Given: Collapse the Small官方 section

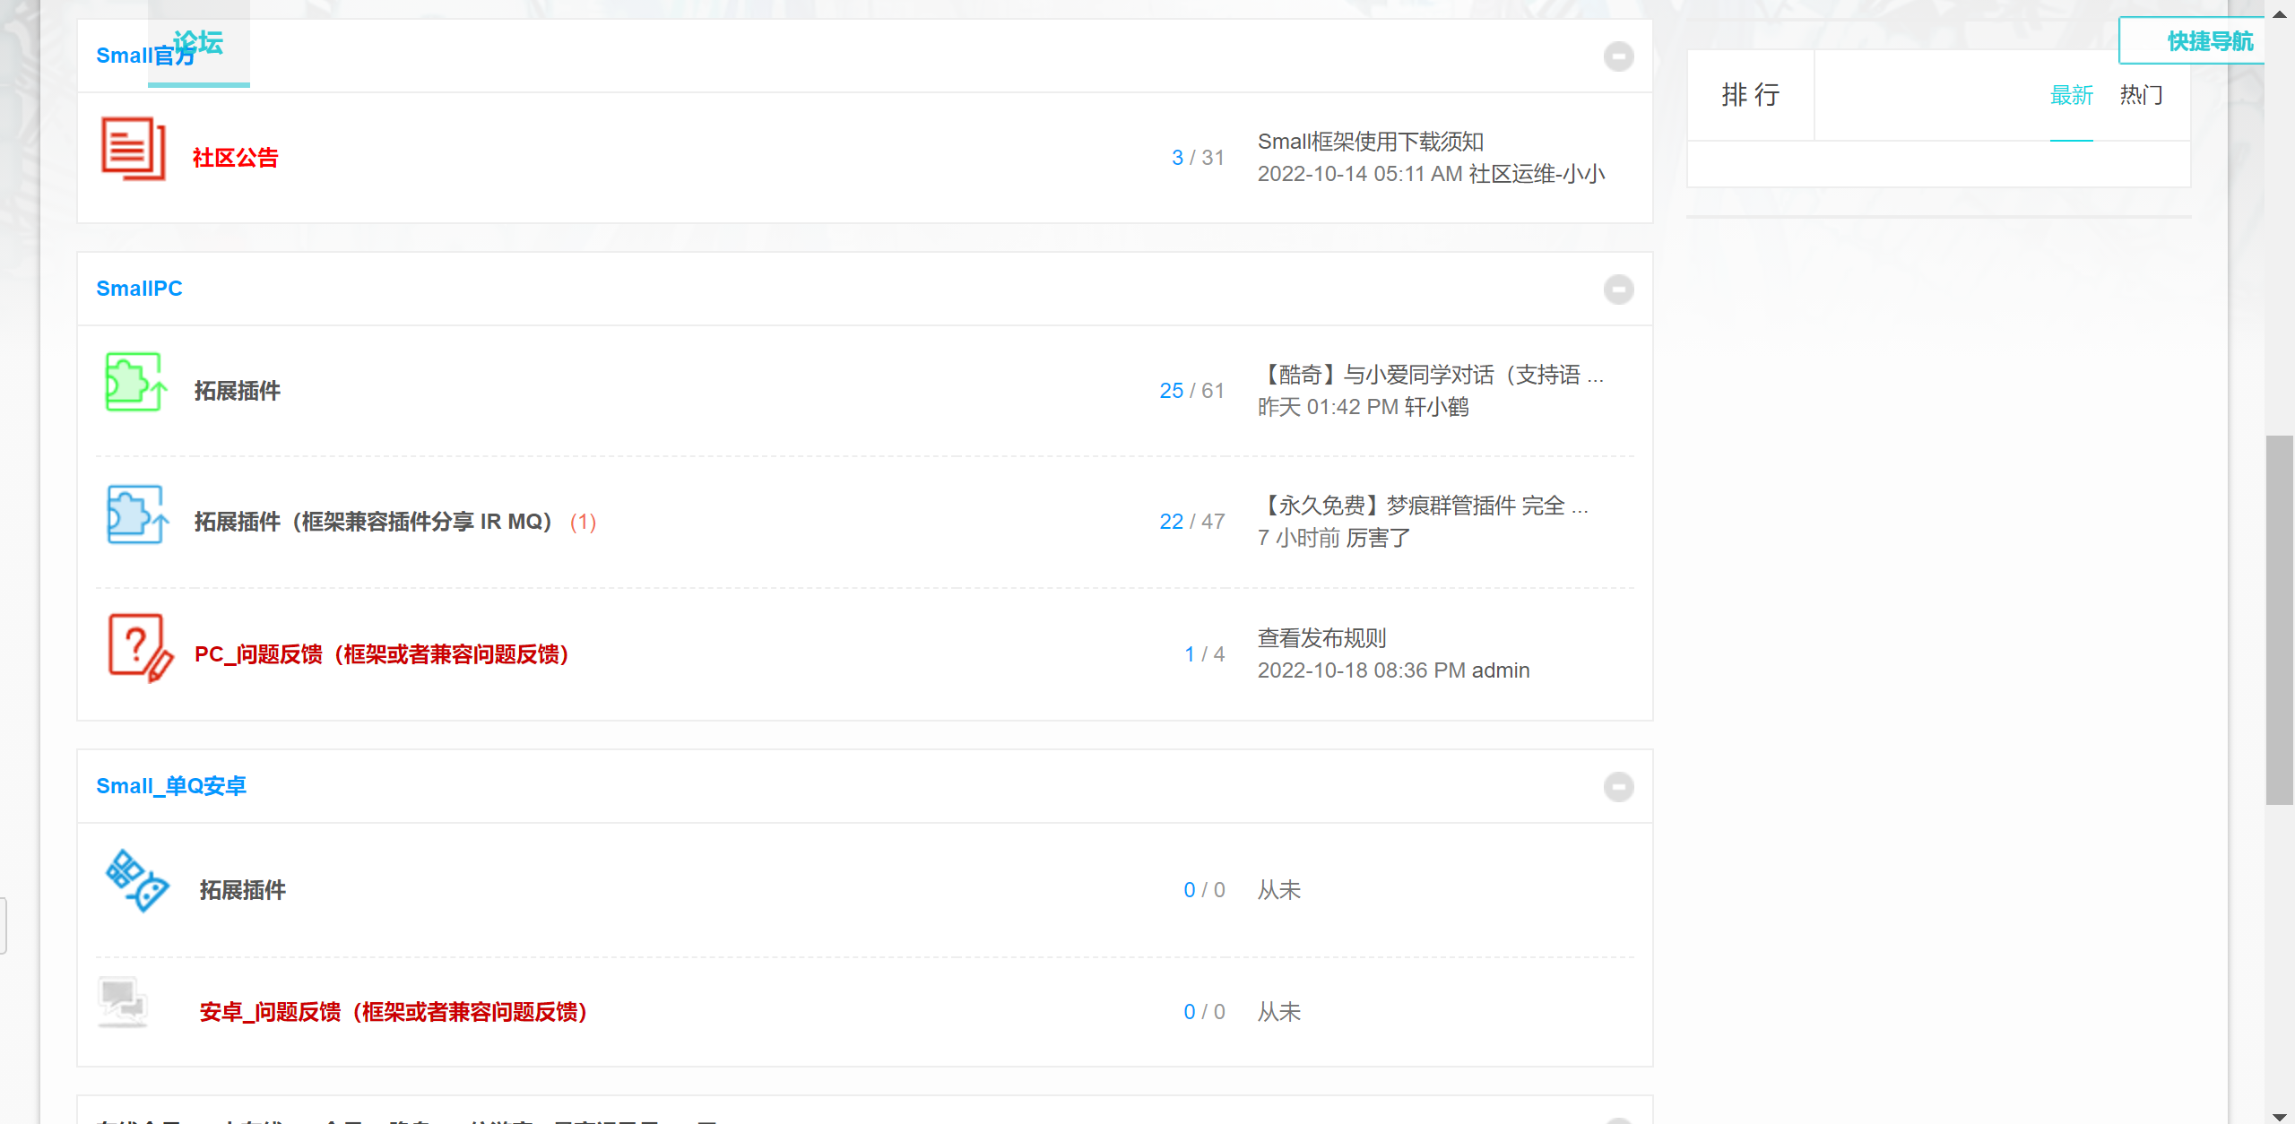Looking at the screenshot, I should click(x=1618, y=56).
